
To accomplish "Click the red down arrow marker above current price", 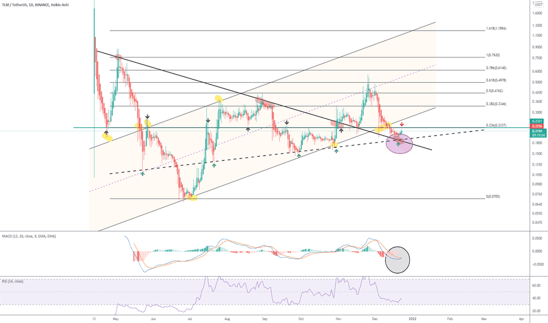I will [x=402, y=124].
